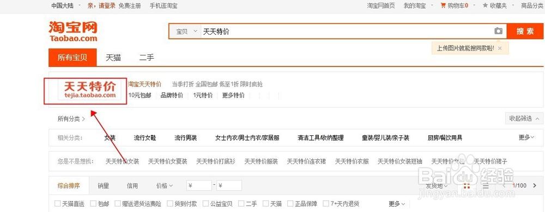Sort by 综合排序
The image size is (545, 212).
tap(69, 186)
